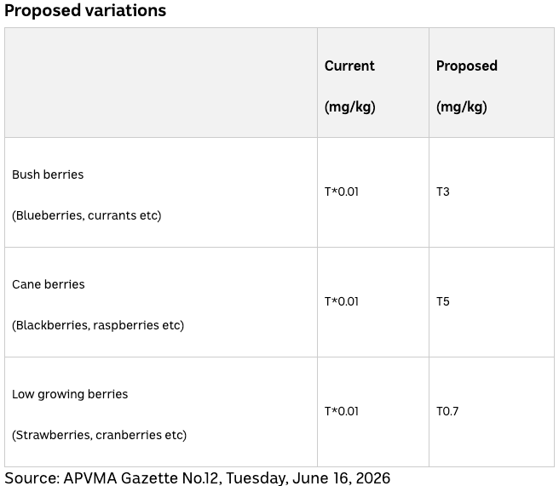
Task: Click the empty top-left header cell
Action: tap(161, 83)
